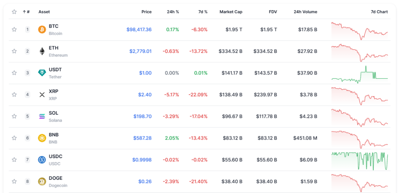
Task: Star the Solana row
Action: (14, 116)
